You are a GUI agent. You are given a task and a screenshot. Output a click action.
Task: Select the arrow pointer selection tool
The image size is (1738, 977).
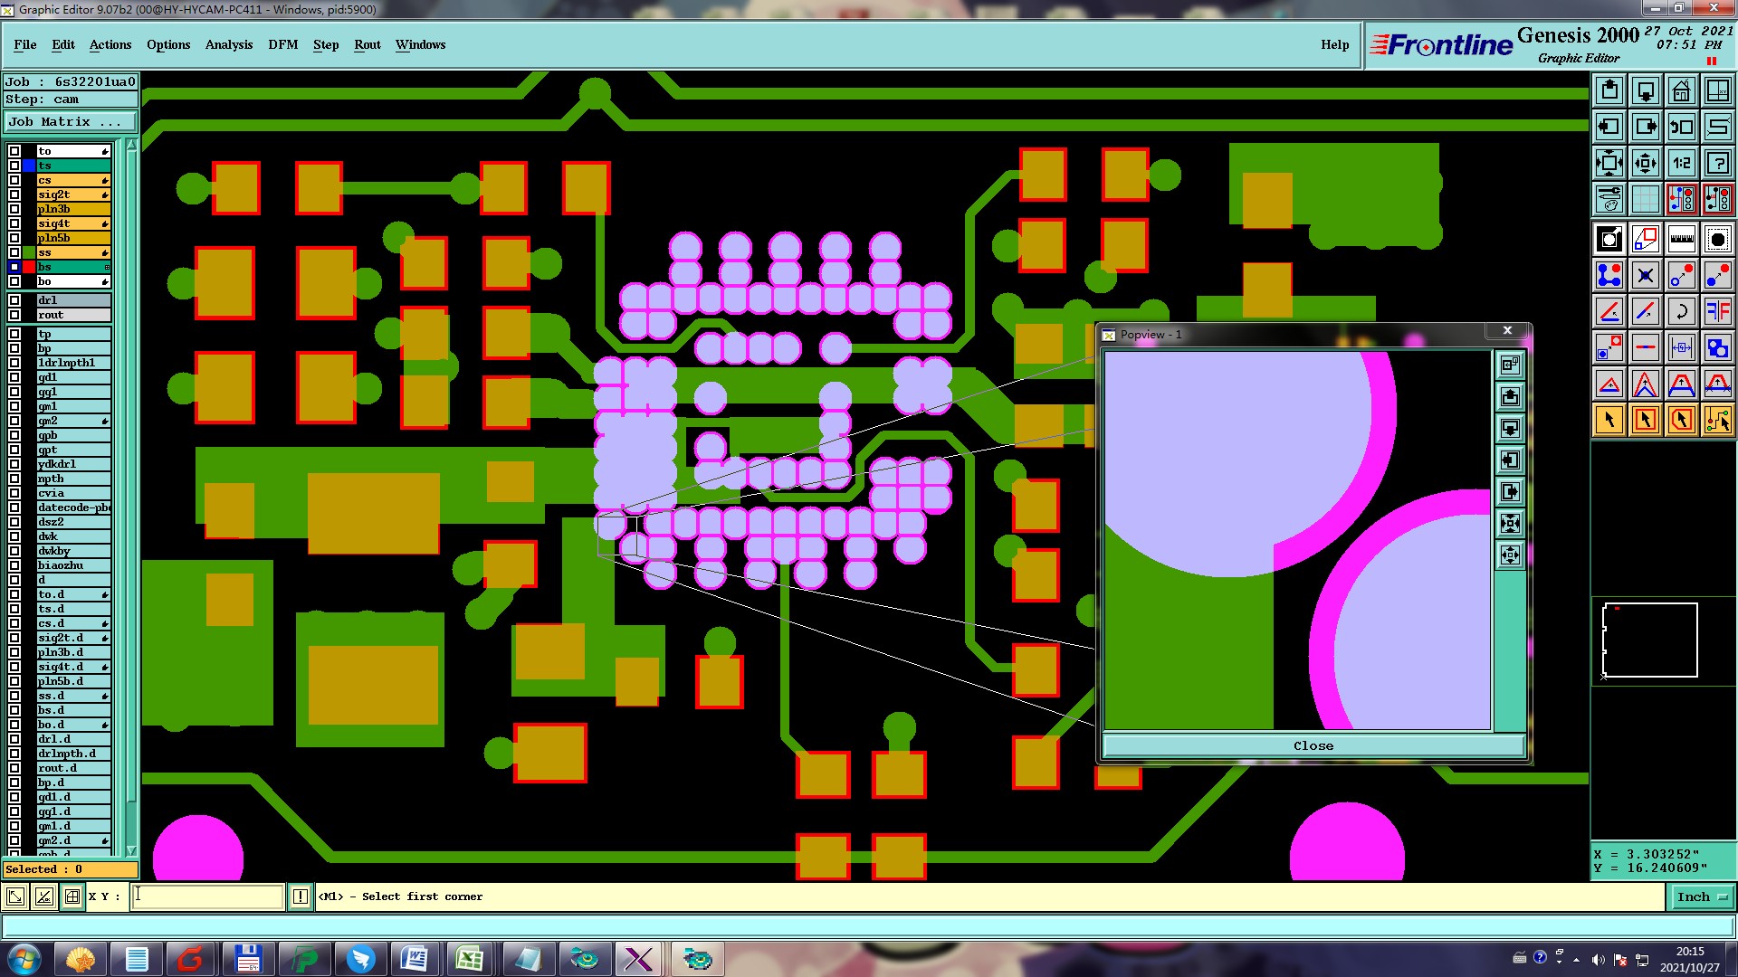[x=1609, y=420]
